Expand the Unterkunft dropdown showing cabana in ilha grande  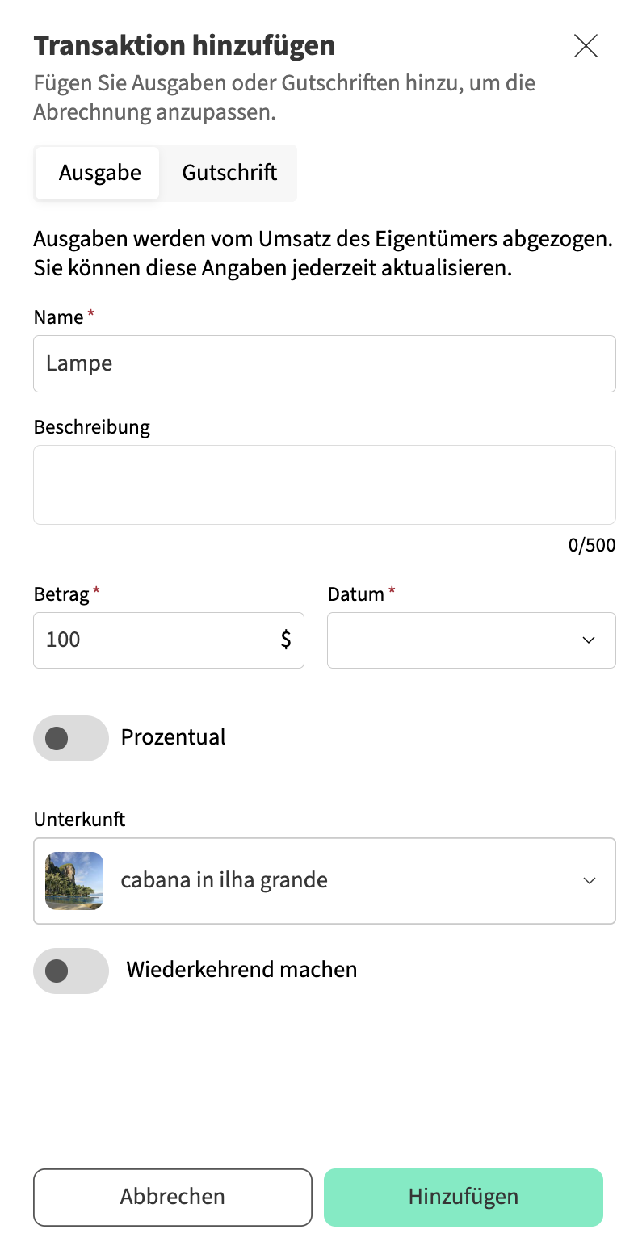click(339, 880)
